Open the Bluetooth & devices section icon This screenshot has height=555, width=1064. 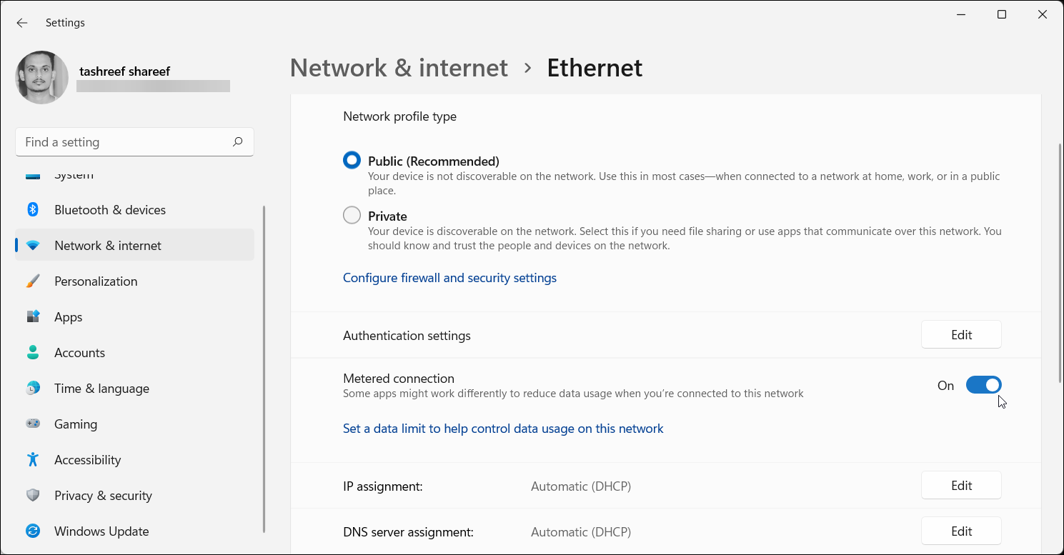point(33,209)
